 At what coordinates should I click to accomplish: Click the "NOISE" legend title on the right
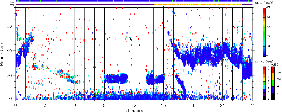point(274,64)
